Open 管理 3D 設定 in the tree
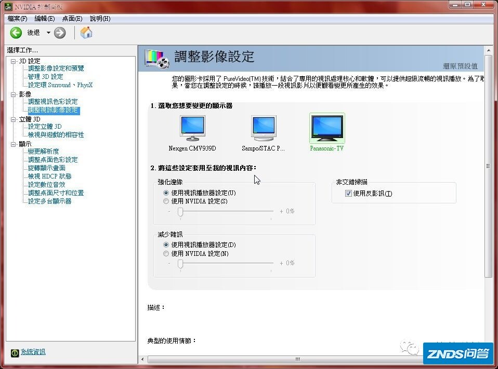The width and height of the screenshot is (498, 369). click(45, 77)
